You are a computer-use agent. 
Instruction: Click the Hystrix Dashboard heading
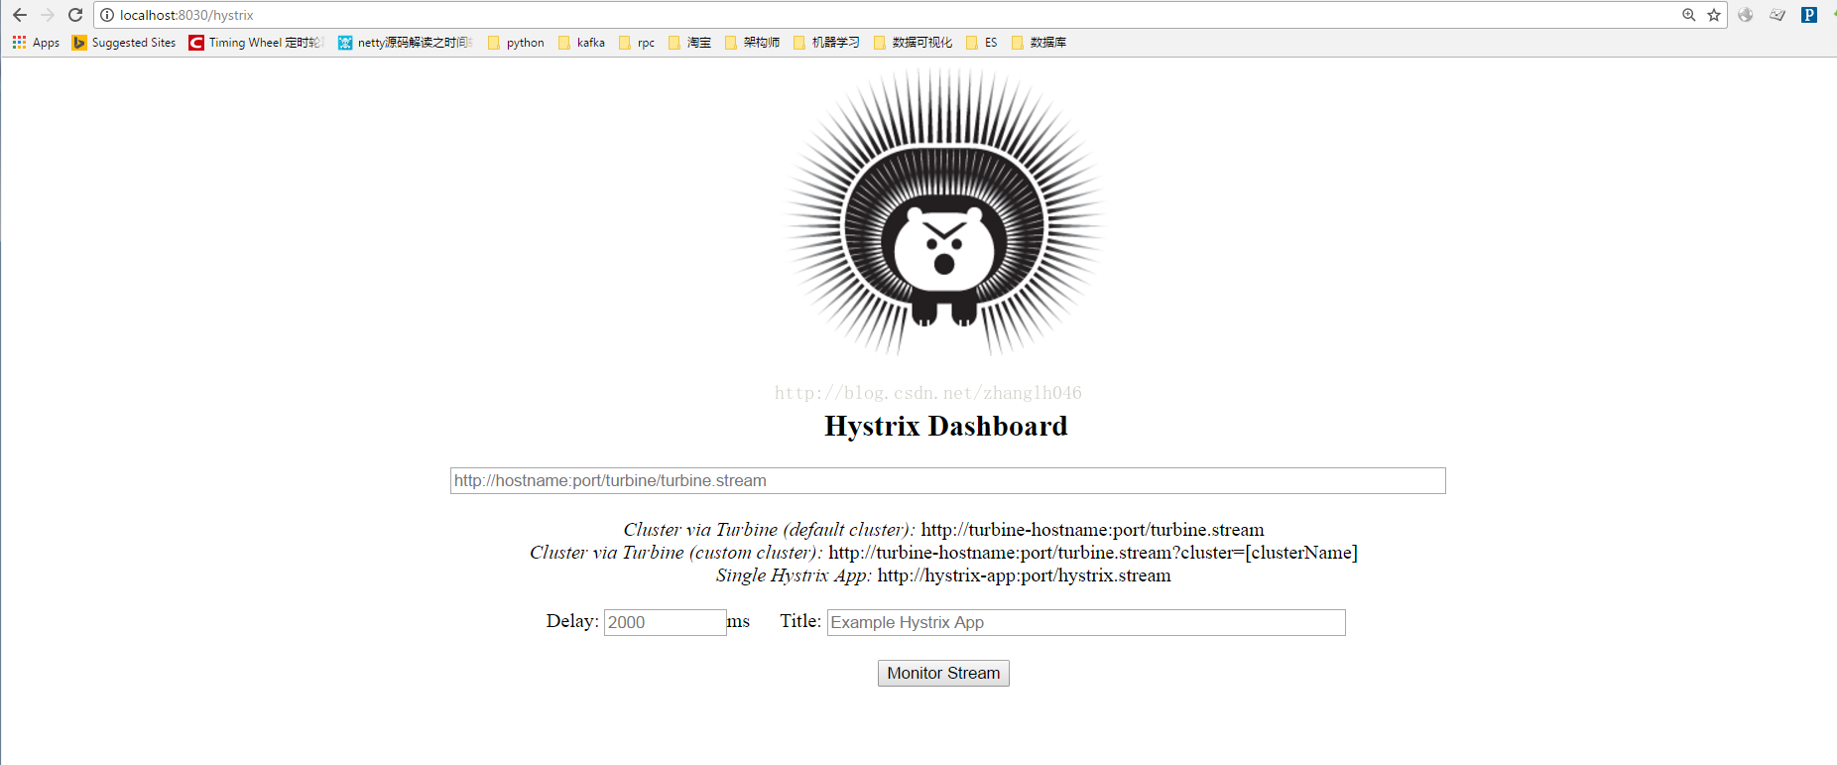coord(946,426)
